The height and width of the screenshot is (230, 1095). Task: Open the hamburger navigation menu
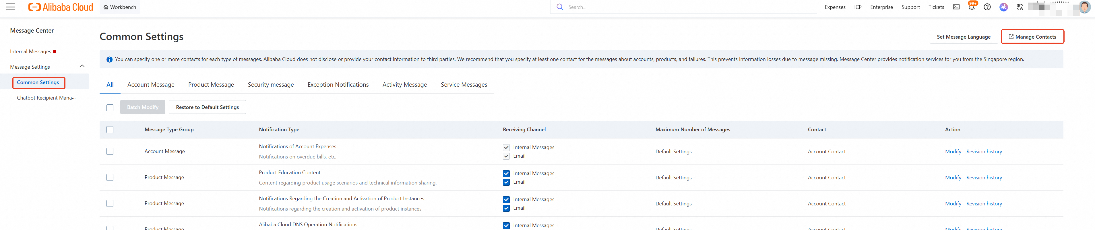coord(11,7)
